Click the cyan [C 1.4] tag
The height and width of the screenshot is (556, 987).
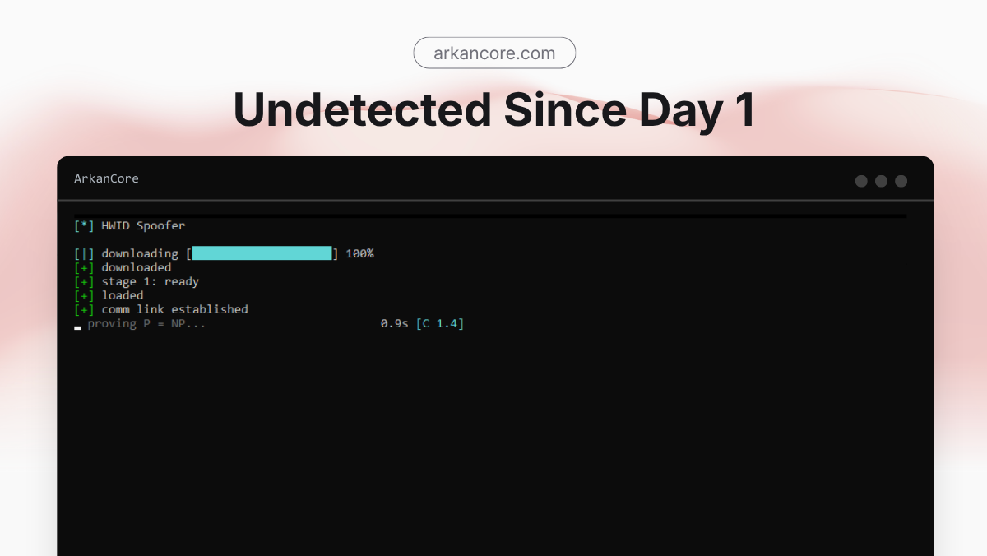[440, 323]
